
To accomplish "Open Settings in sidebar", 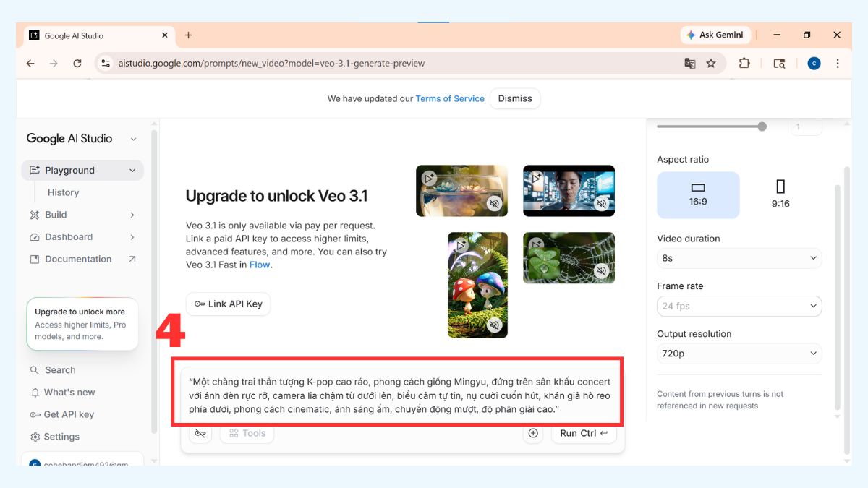I will [x=61, y=437].
